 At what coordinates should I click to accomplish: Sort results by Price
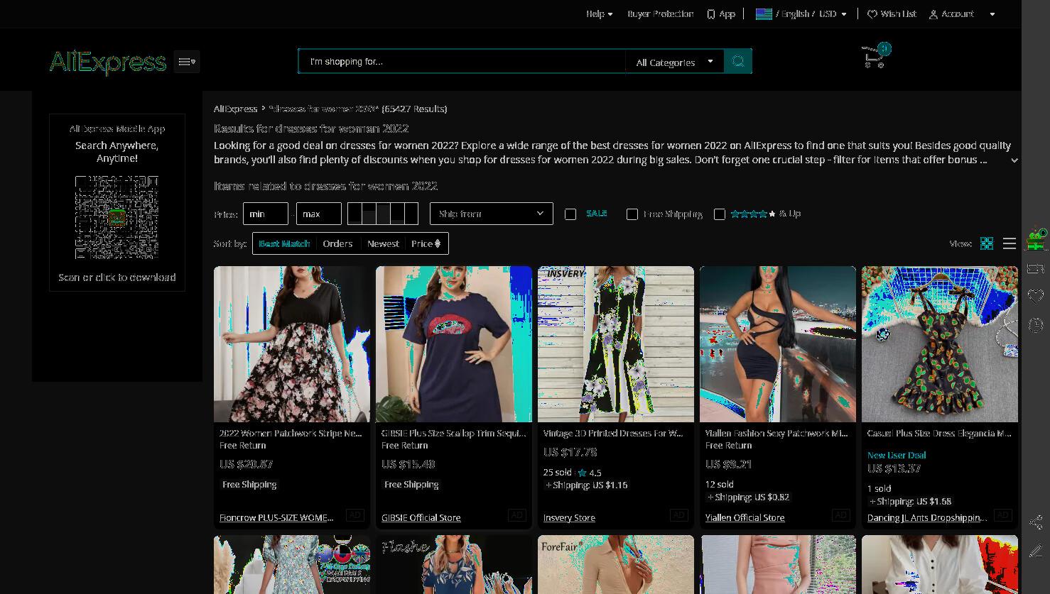pyautogui.click(x=426, y=243)
